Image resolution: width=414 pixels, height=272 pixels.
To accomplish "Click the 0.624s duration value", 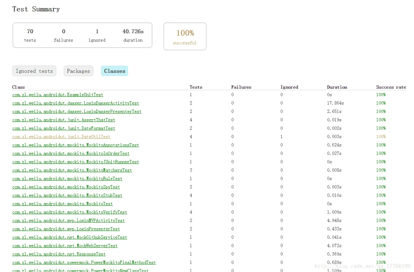I will point(334,145).
